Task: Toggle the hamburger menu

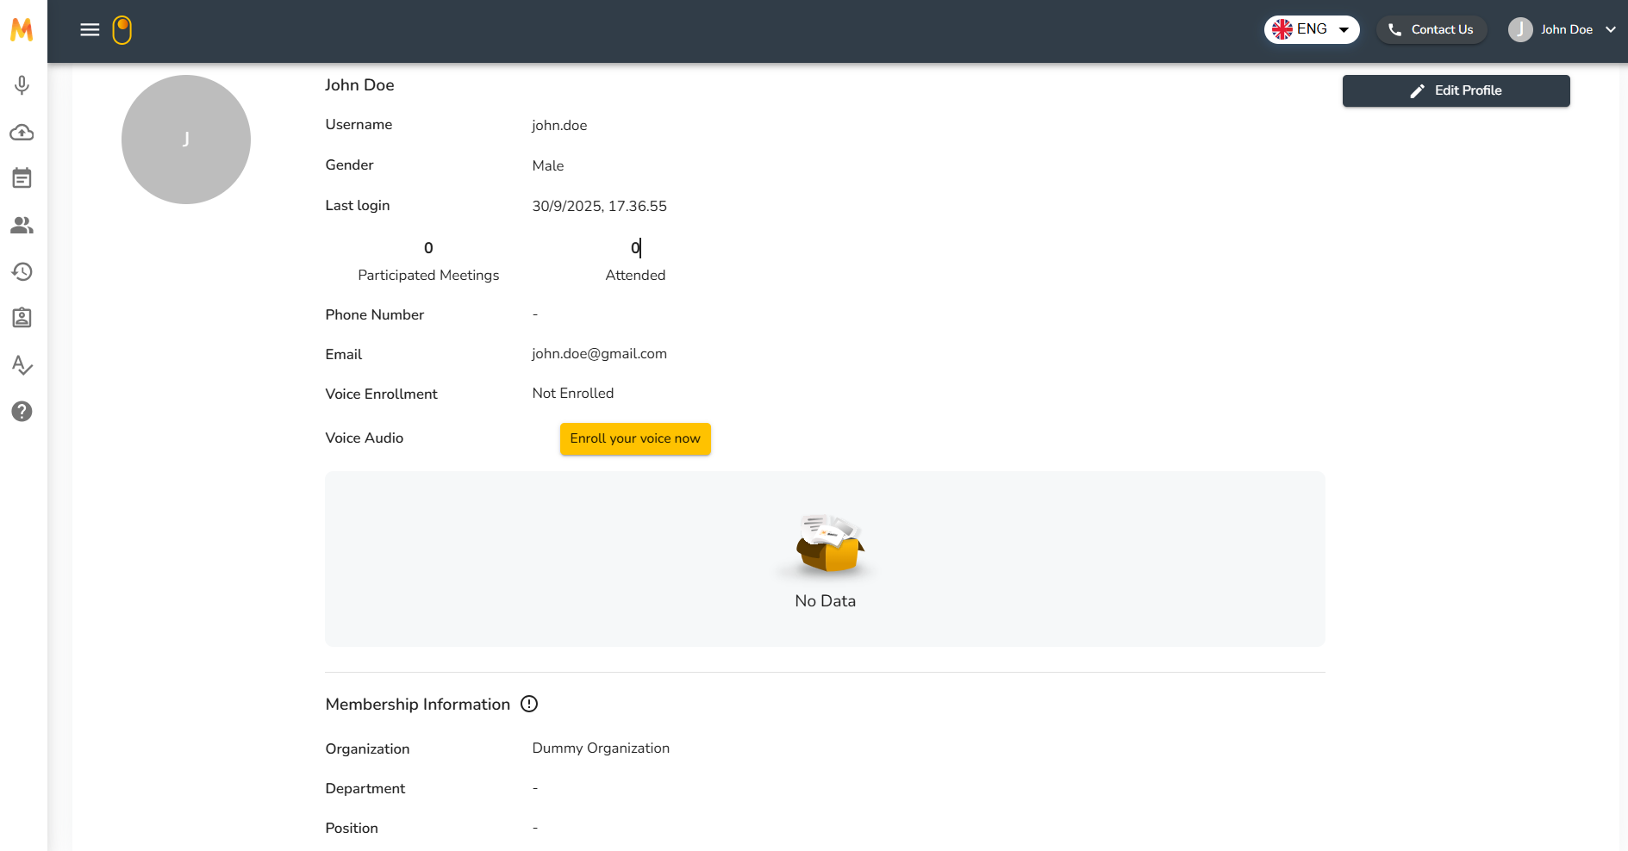Action: tap(90, 30)
